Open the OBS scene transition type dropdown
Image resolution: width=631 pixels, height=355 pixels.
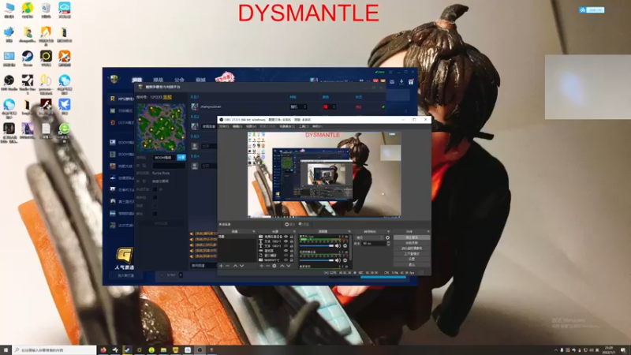point(370,237)
